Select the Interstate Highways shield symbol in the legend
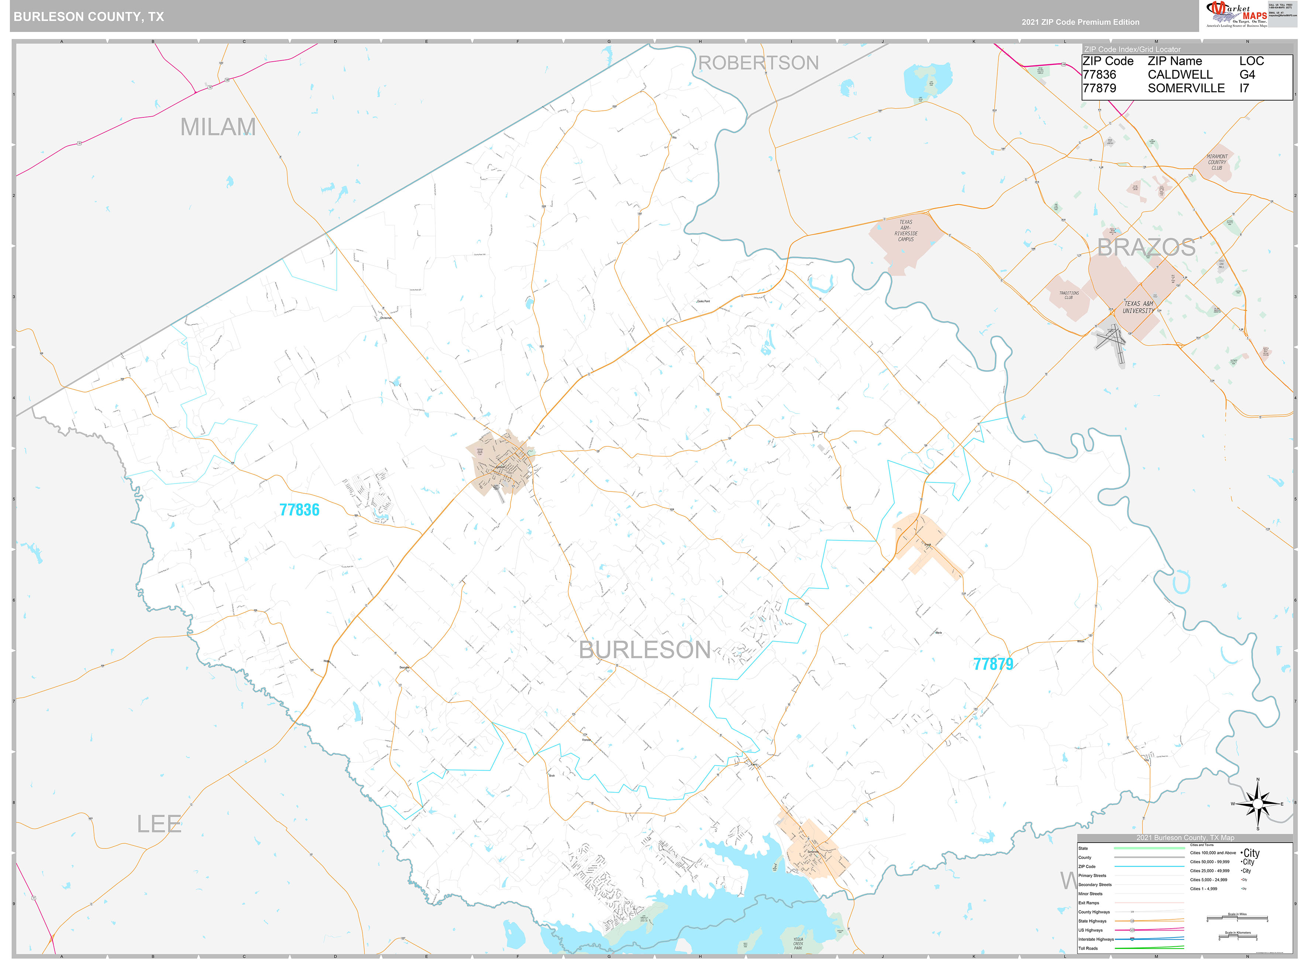Screen dimensions: 1304x960 (1132, 940)
